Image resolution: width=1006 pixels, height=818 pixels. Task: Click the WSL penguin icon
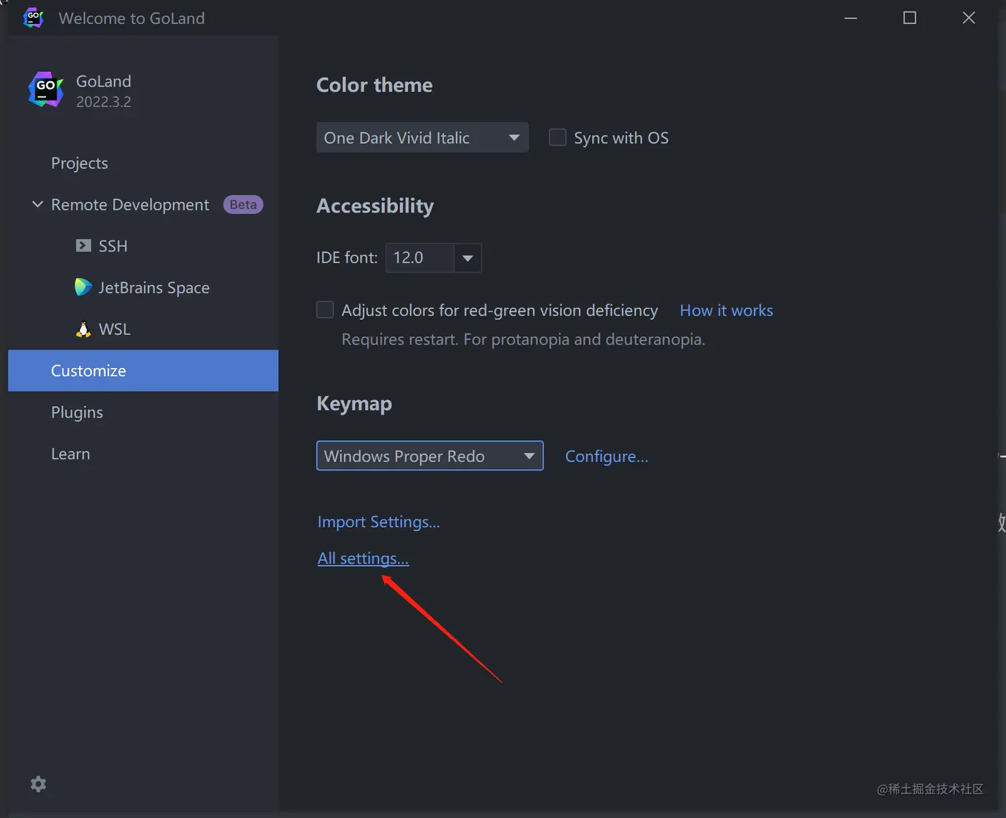pos(83,329)
